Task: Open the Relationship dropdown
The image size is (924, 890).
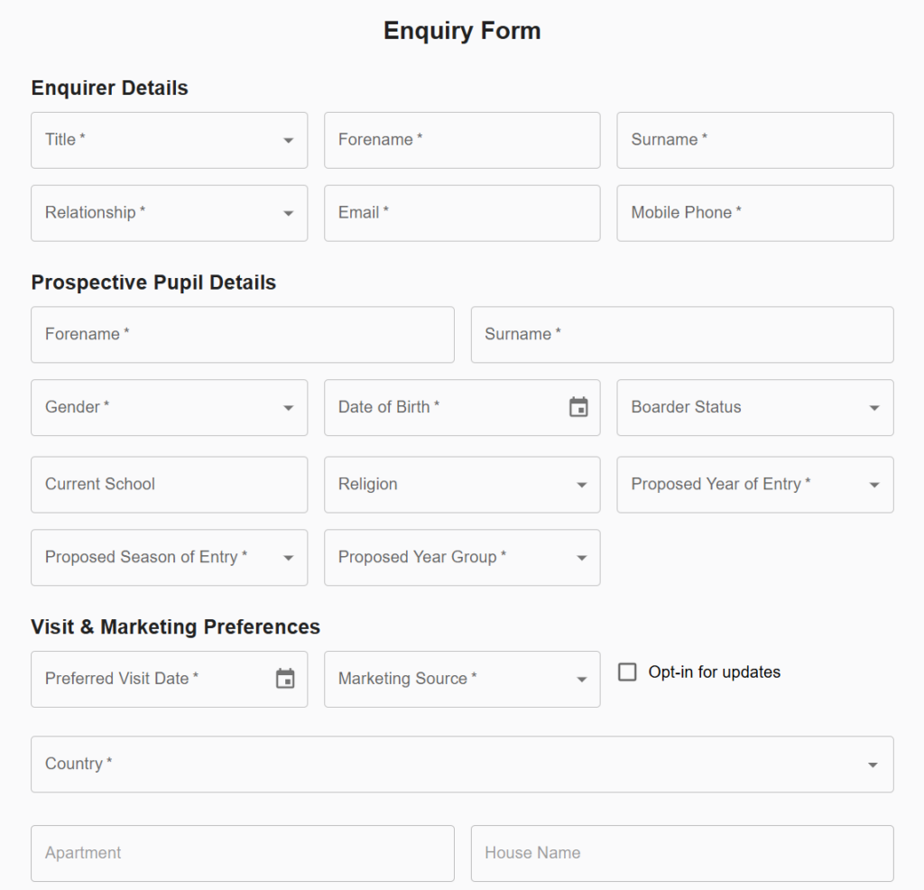Action: [169, 213]
